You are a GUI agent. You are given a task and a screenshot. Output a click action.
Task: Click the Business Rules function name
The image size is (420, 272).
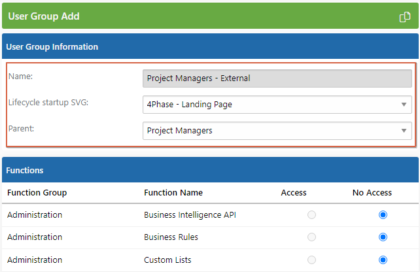click(171, 237)
